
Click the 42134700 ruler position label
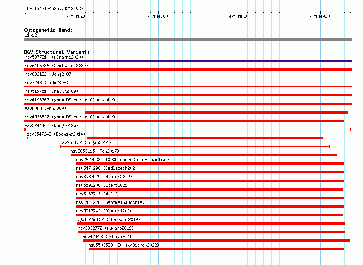(x=158, y=16)
